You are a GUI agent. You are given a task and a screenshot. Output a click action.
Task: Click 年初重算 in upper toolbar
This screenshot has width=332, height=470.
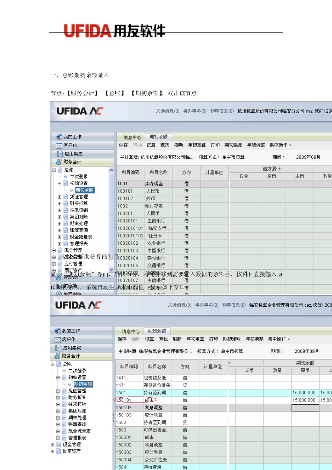(x=197, y=145)
